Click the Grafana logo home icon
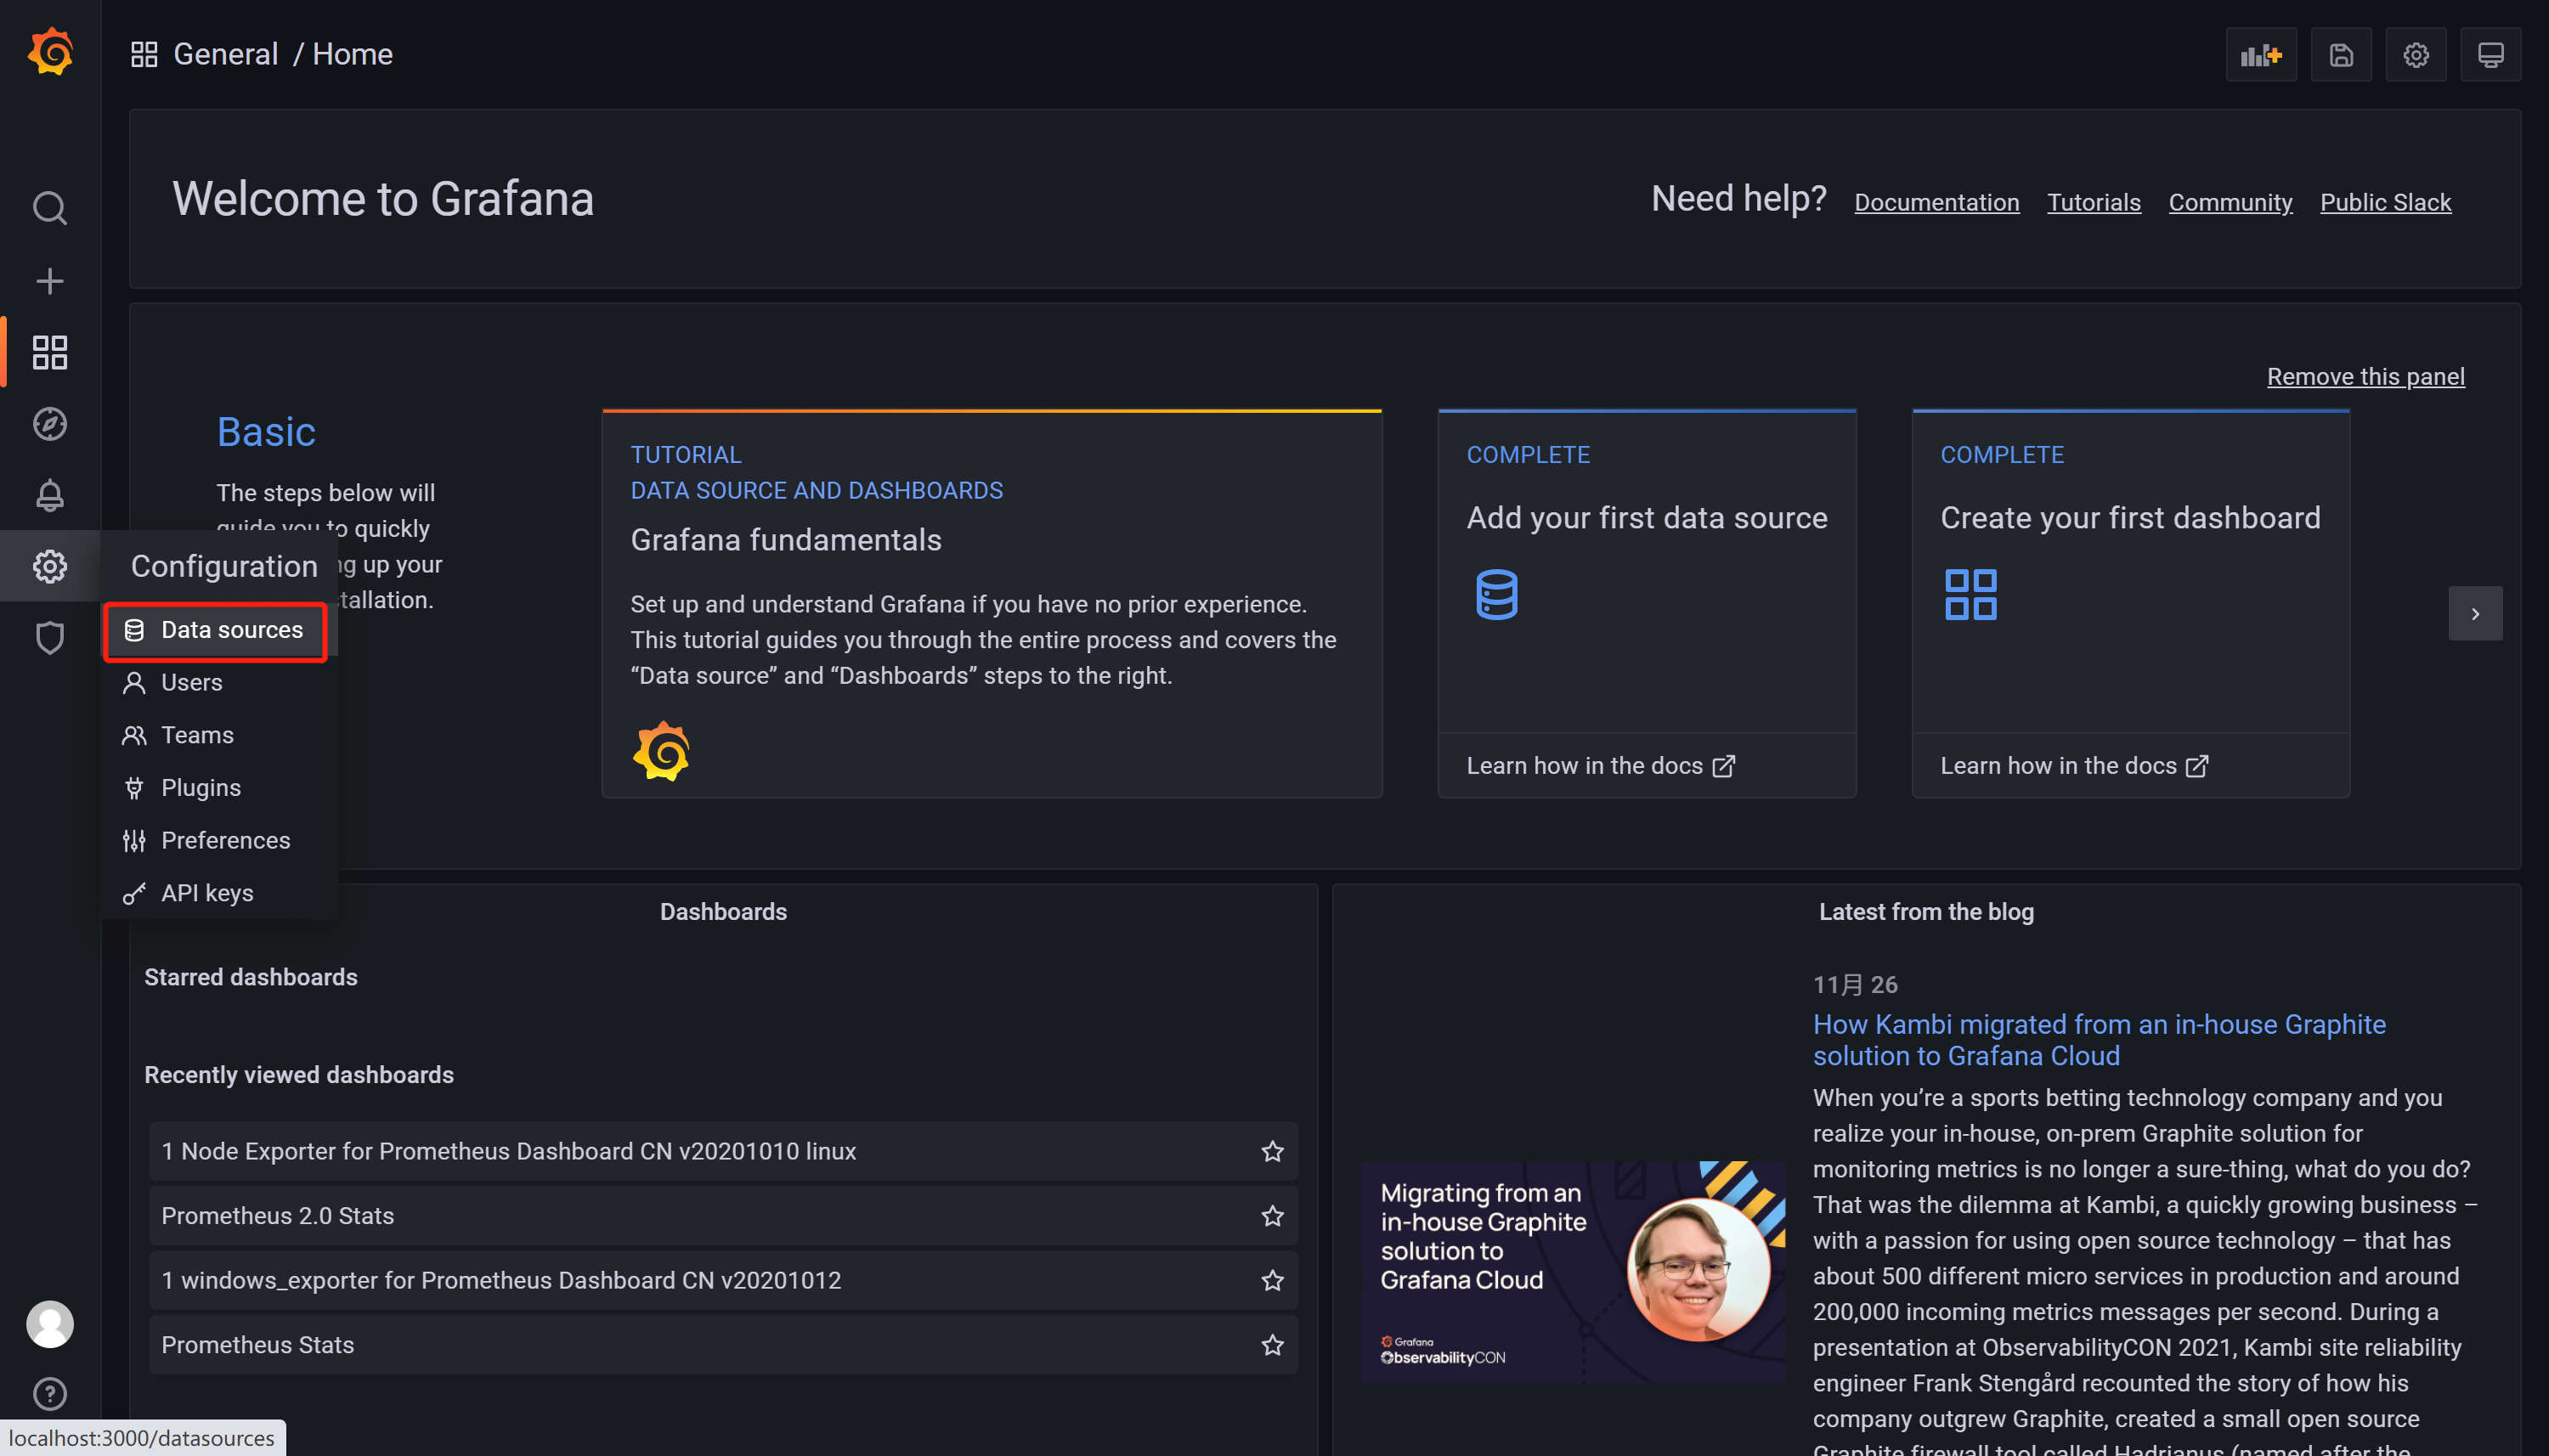The height and width of the screenshot is (1456, 2549). tap(50, 52)
